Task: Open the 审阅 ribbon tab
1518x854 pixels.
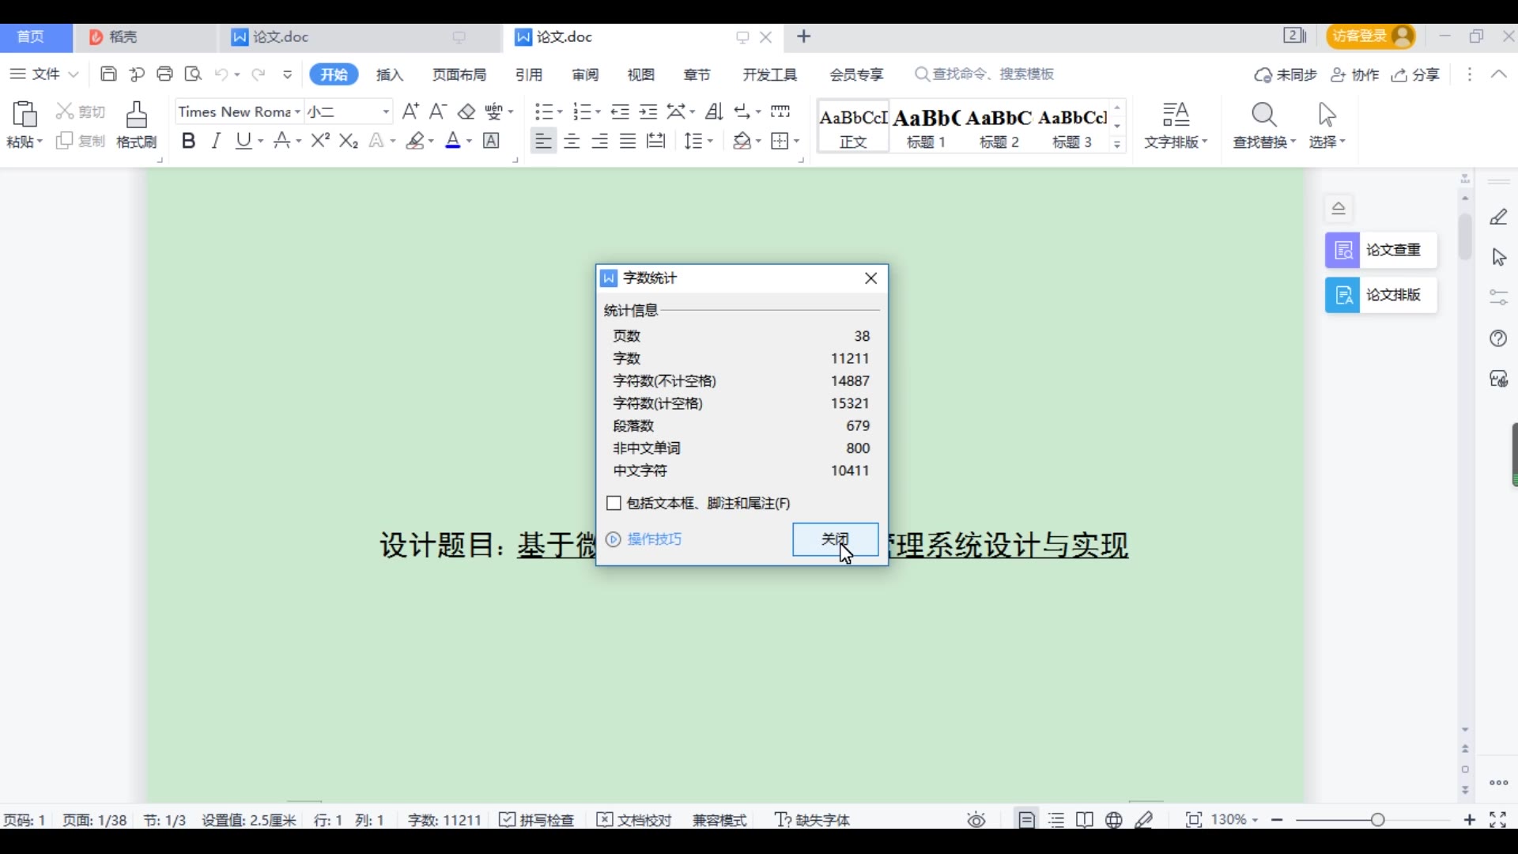Action: [x=585, y=74]
